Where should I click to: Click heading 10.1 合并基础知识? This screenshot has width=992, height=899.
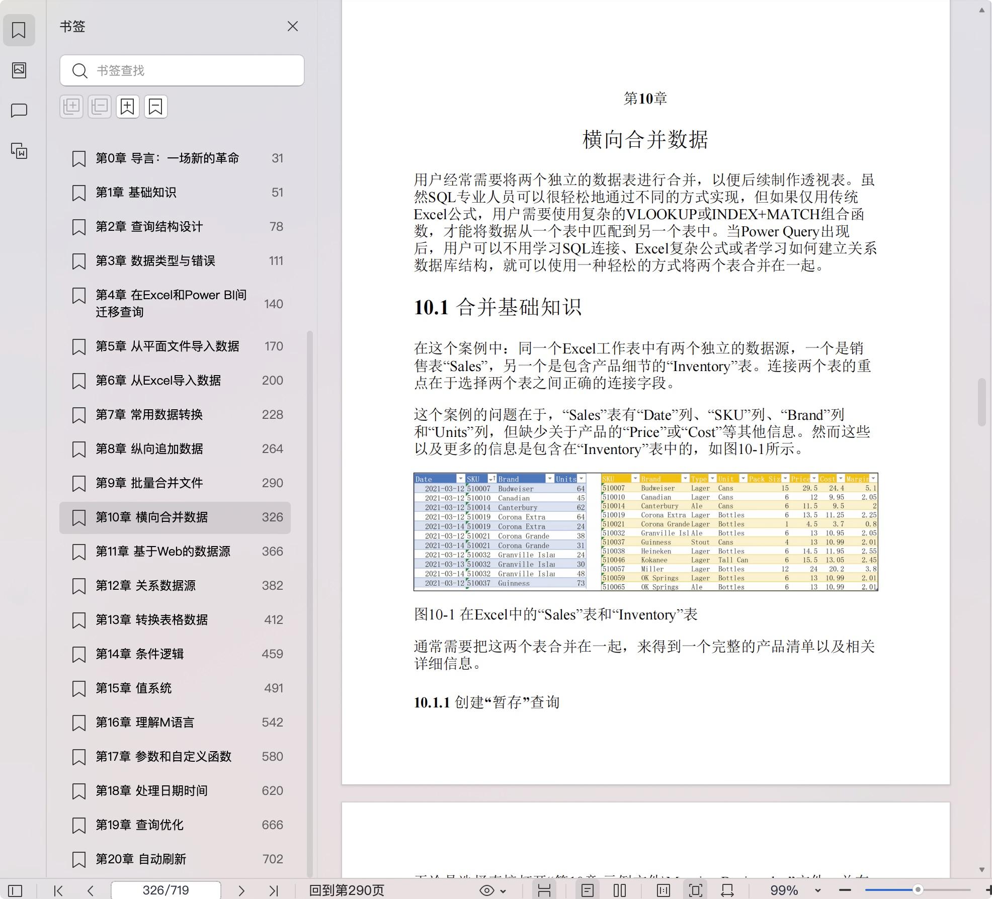pyautogui.click(x=498, y=307)
